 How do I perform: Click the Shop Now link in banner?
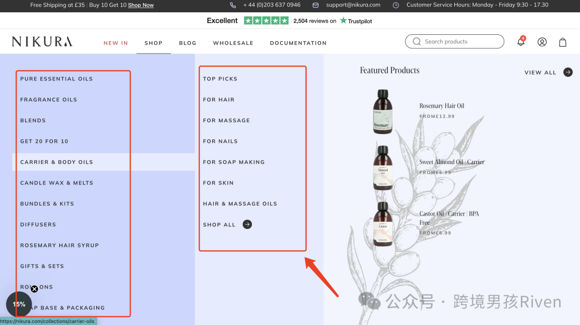click(x=141, y=5)
